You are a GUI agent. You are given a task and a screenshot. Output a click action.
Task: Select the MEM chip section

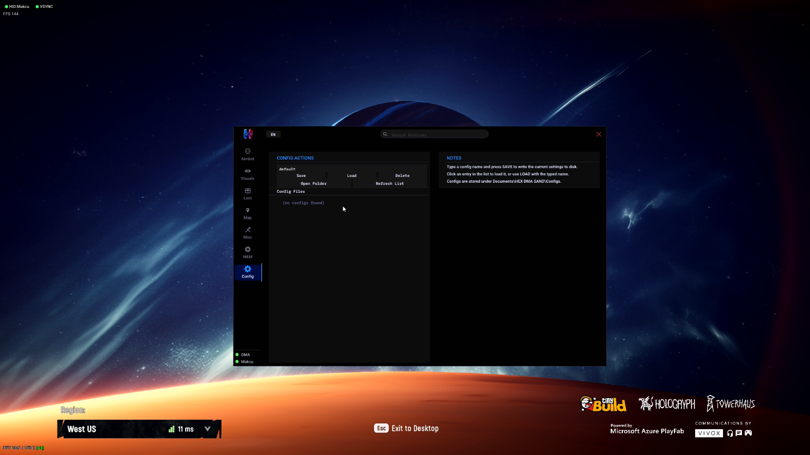(x=247, y=252)
